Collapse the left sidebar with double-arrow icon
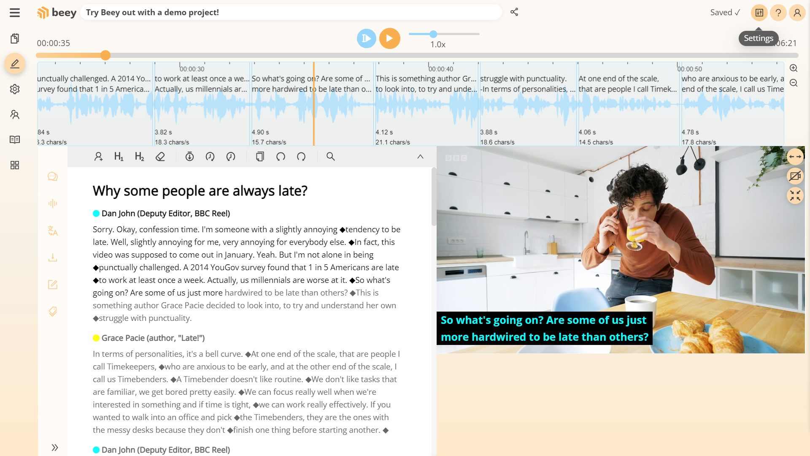This screenshot has height=456, width=810. point(54,447)
